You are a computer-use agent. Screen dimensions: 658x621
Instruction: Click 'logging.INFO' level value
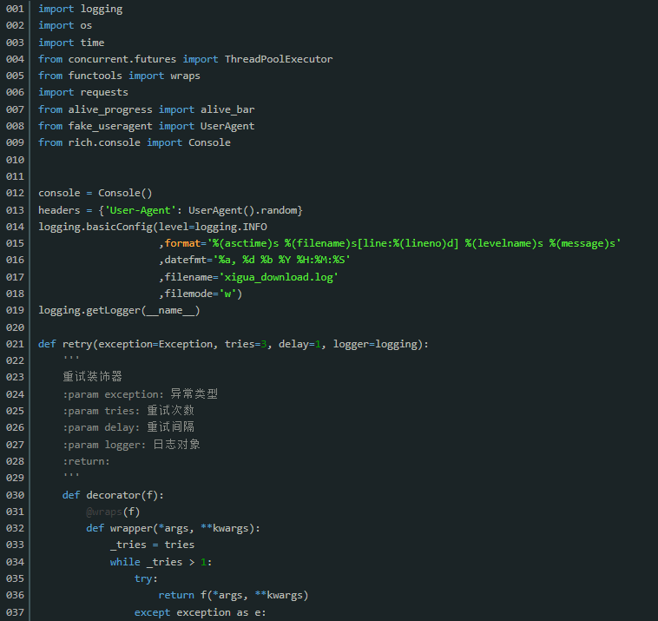[x=231, y=228]
